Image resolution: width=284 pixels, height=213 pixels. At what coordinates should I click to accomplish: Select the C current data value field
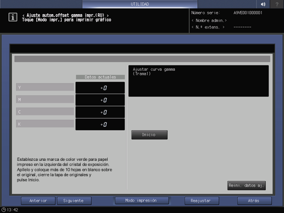pyautogui.click(x=100, y=112)
